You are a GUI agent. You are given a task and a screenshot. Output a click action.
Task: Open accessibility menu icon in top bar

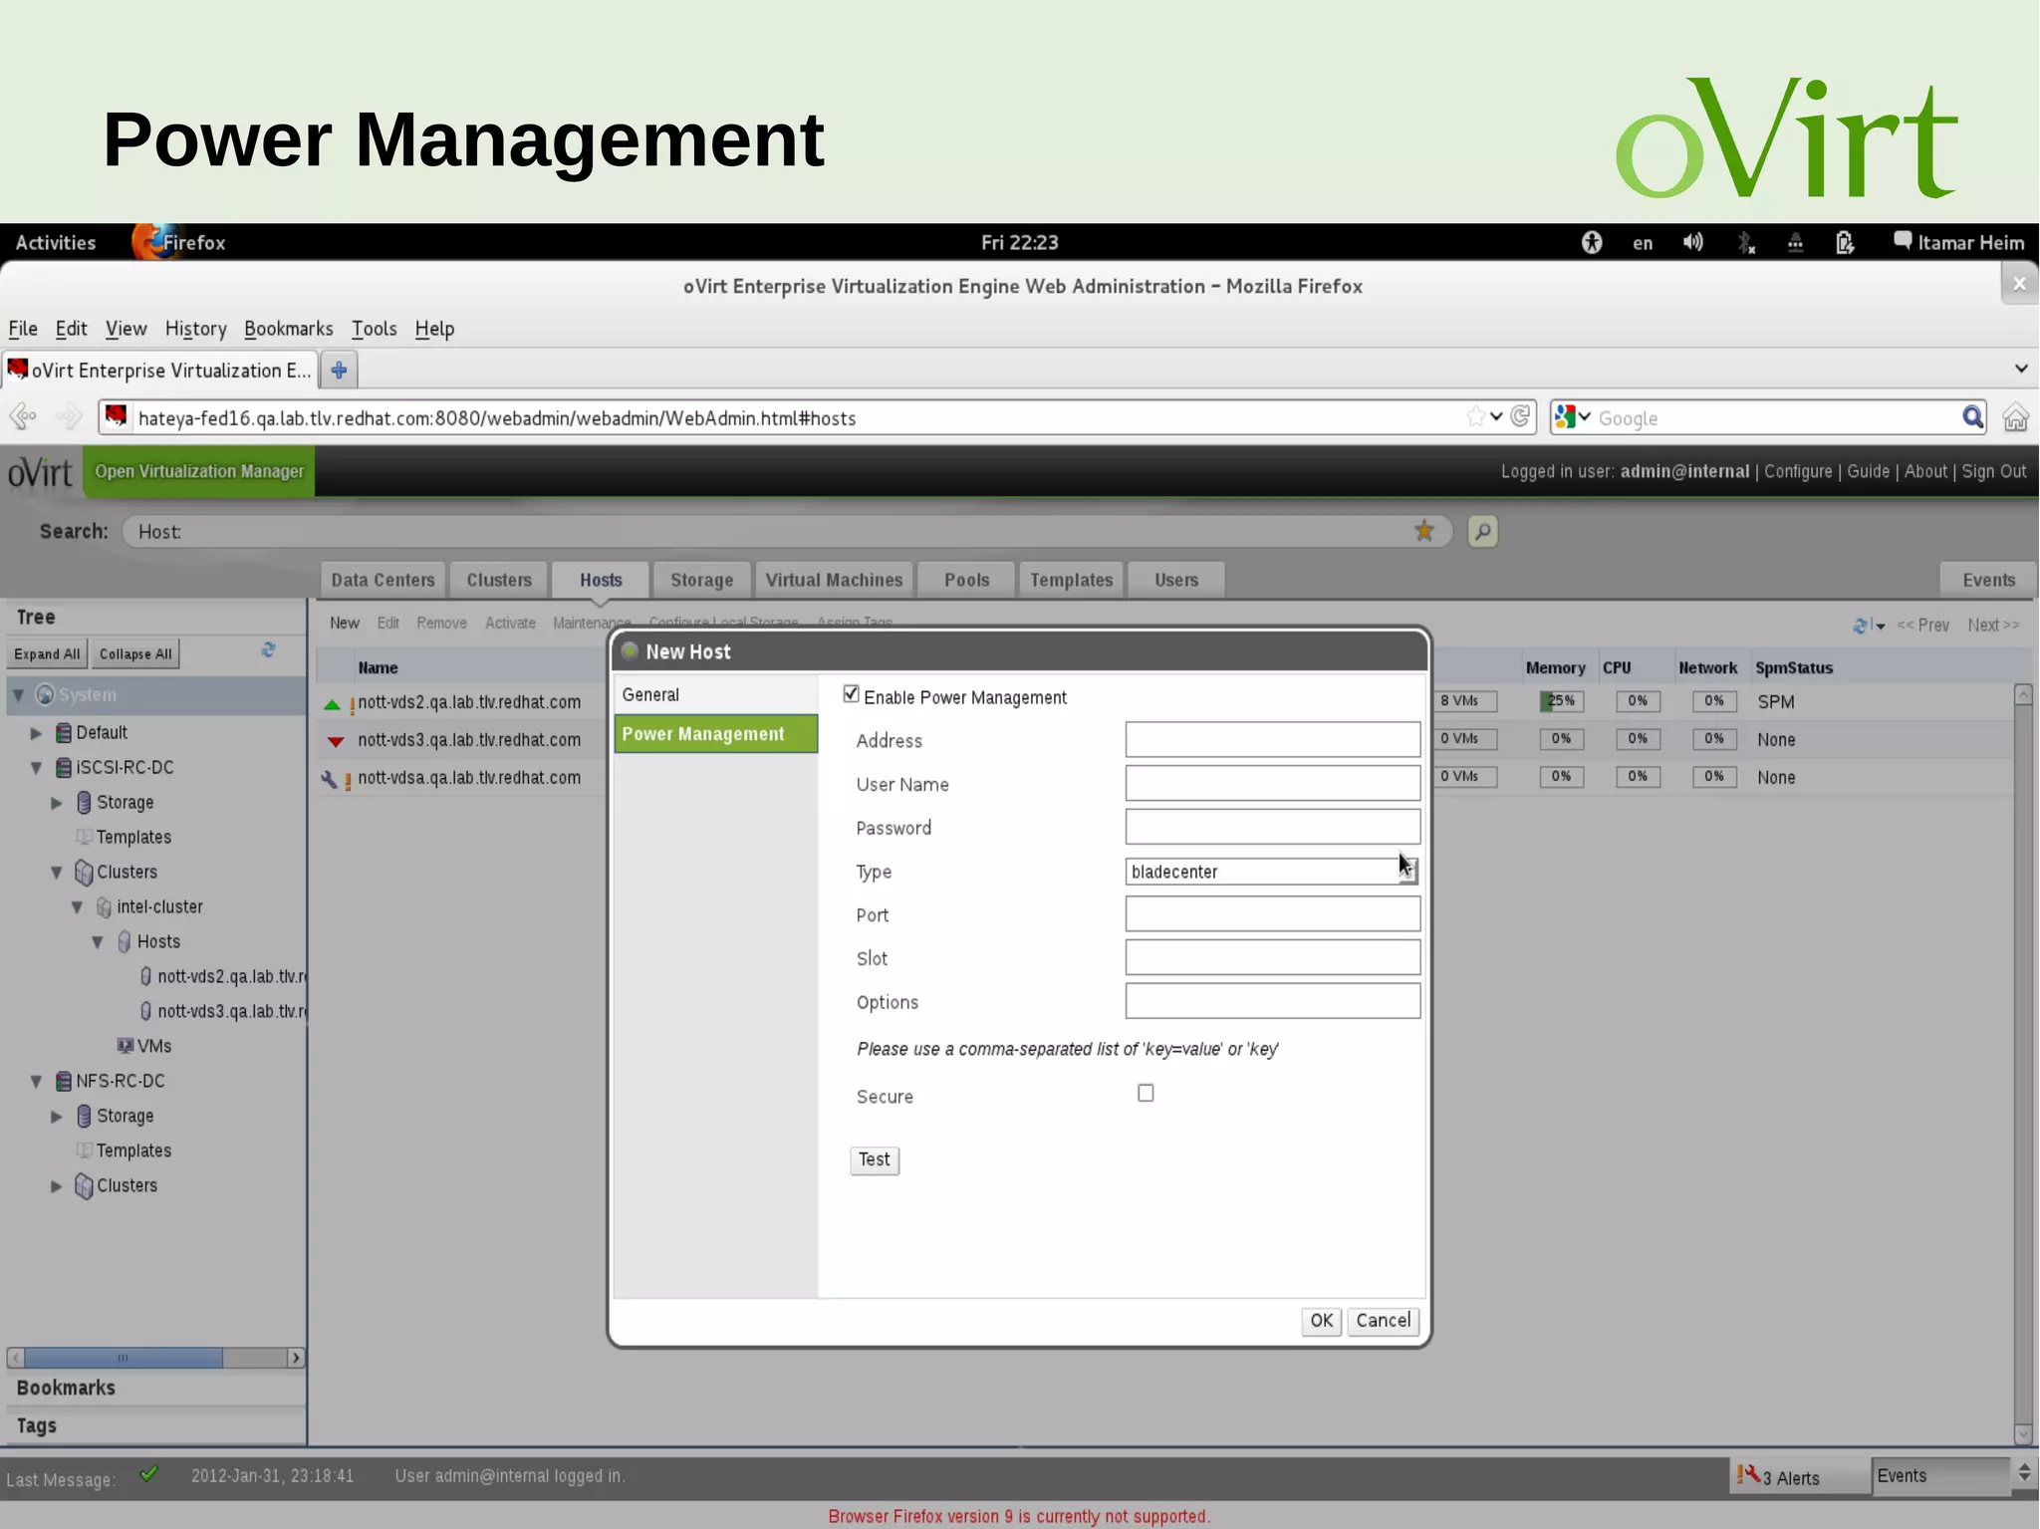coord(1592,242)
